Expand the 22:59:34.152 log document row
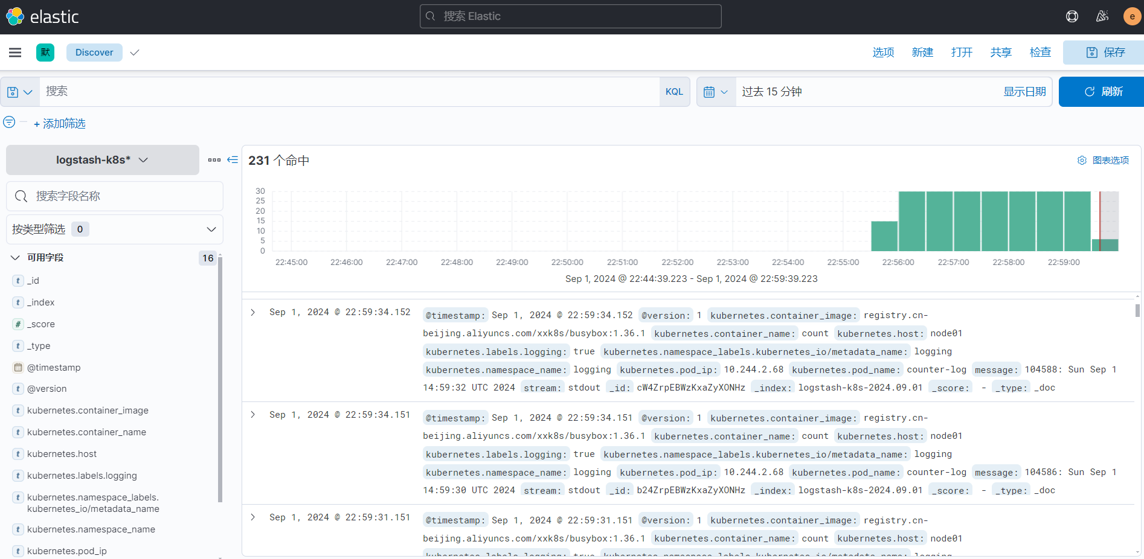The width and height of the screenshot is (1144, 559). (253, 312)
